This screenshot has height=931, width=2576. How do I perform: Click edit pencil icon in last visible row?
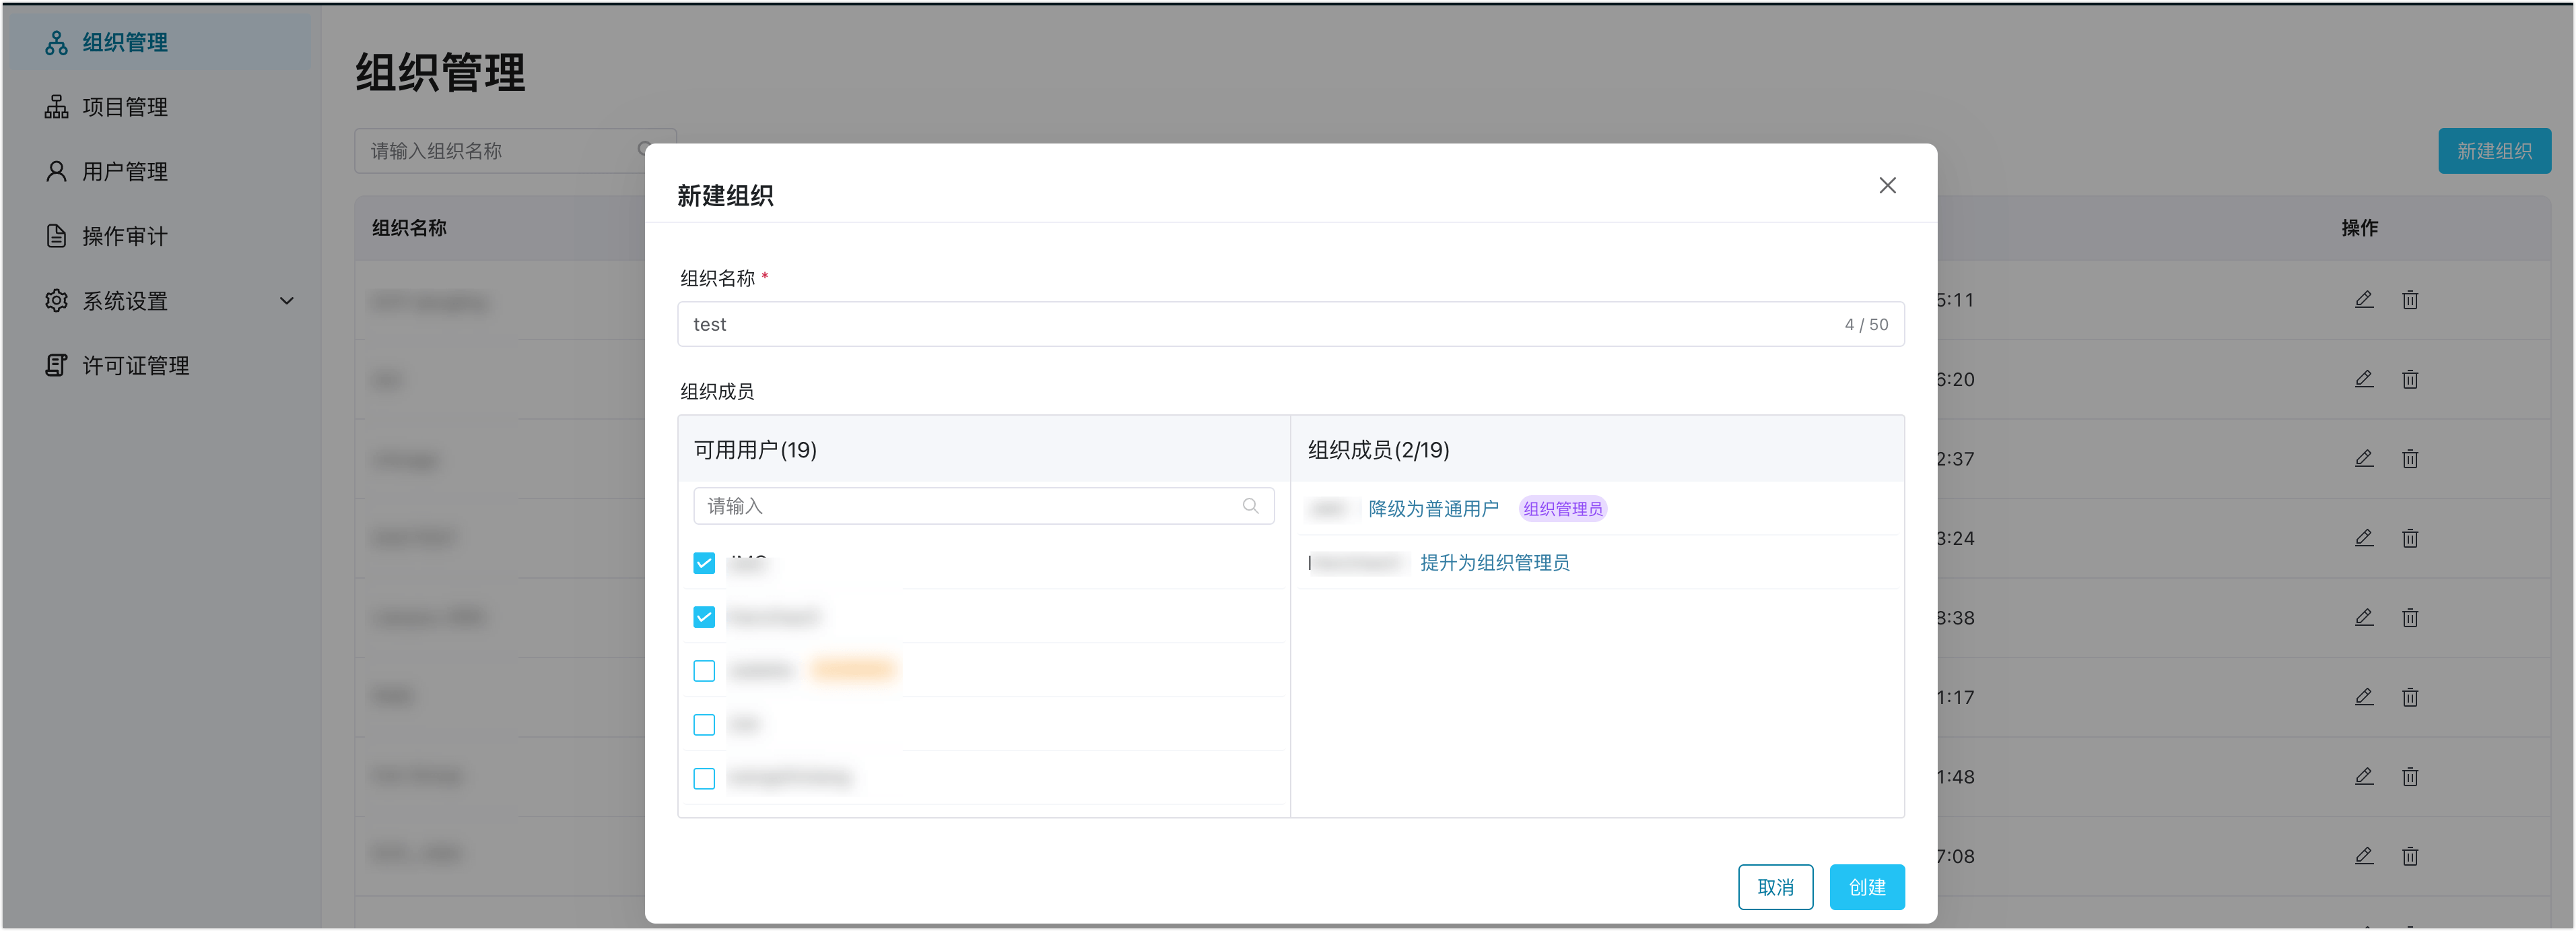tap(2363, 856)
